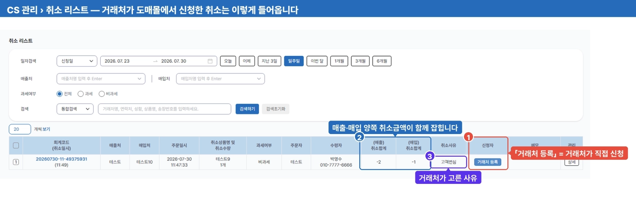Screen dimensions: 636x211
Task: Open the 신청일 date type dropdown
Action: pyautogui.click(x=77, y=61)
